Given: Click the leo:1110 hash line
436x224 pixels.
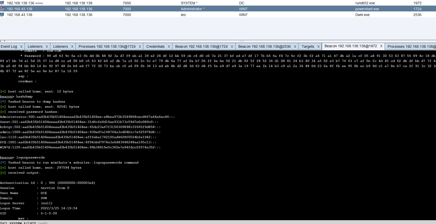Looking at the screenshot, I should point(78,137).
